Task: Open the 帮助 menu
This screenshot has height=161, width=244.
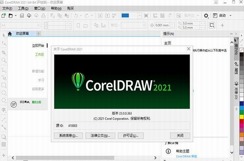Action: [x=56, y=8]
